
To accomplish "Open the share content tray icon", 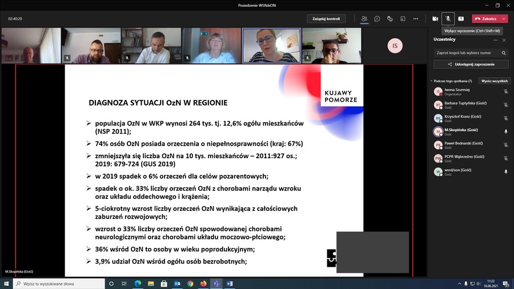I will [461, 19].
